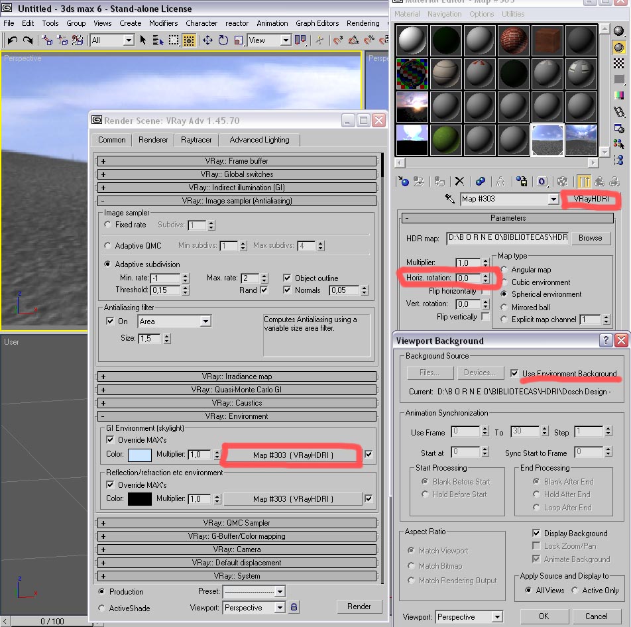Activate the Select and Link tool
Viewport: 631px width, 627px height.
click(x=48, y=40)
